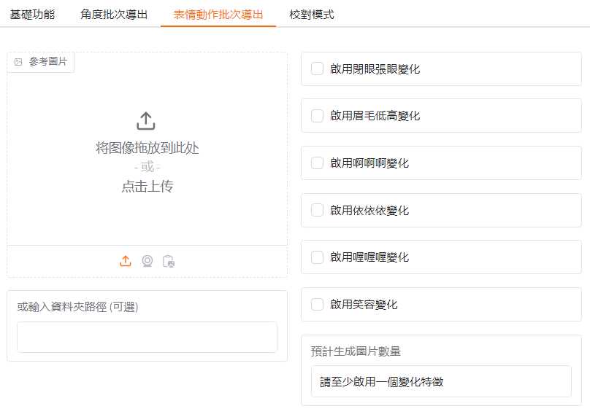Enable 啟用閉眼張眼變化 checkbox

point(317,69)
